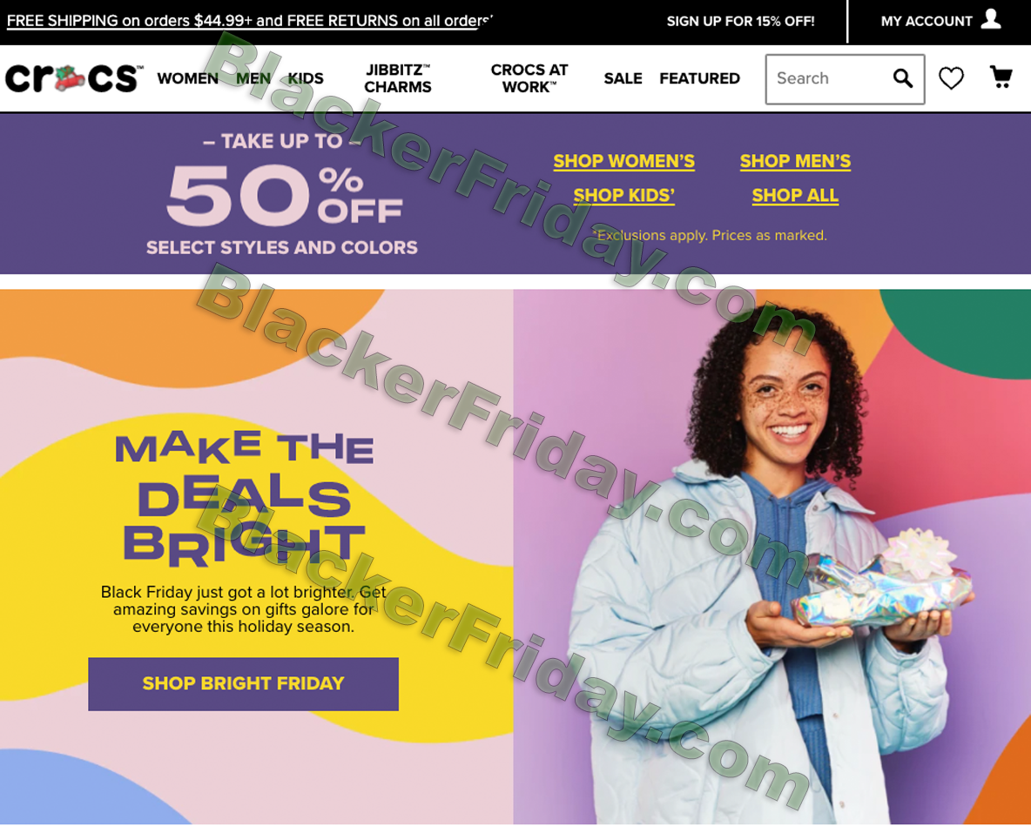Screen dimensions: 1031x833
Task: Open the Featured menu
Action: click(x=699, y=78)
